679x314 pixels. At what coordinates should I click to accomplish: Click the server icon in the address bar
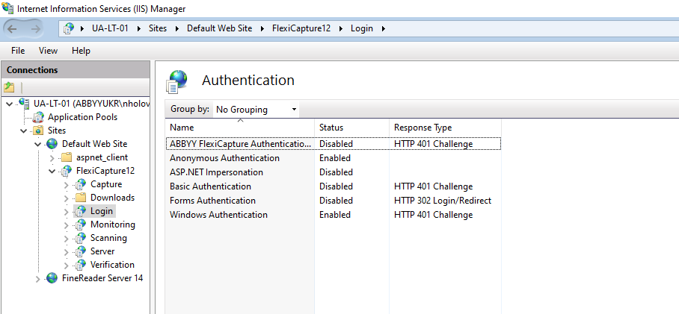tap(68, 28)
